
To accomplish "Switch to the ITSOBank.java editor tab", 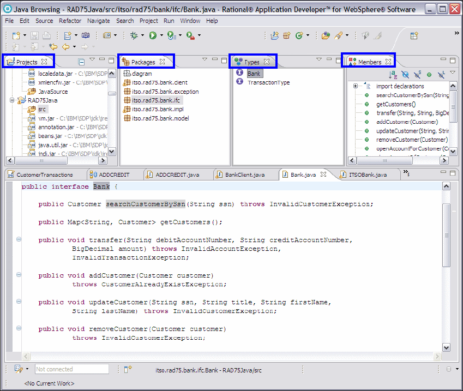I will pyautogui.click(x=366, y=175).
